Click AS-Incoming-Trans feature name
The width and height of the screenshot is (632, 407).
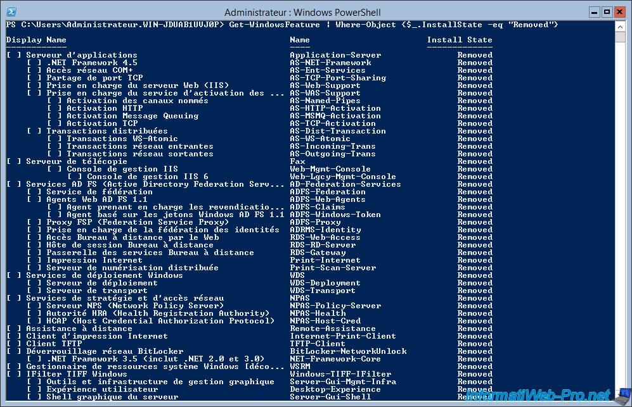333,147
